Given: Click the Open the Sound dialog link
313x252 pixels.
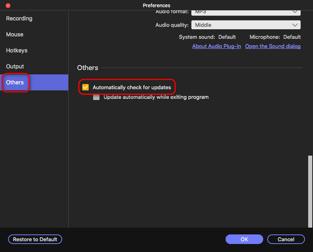Looking at the screenshot, I should pyautogui.click(x=273, y=46).
